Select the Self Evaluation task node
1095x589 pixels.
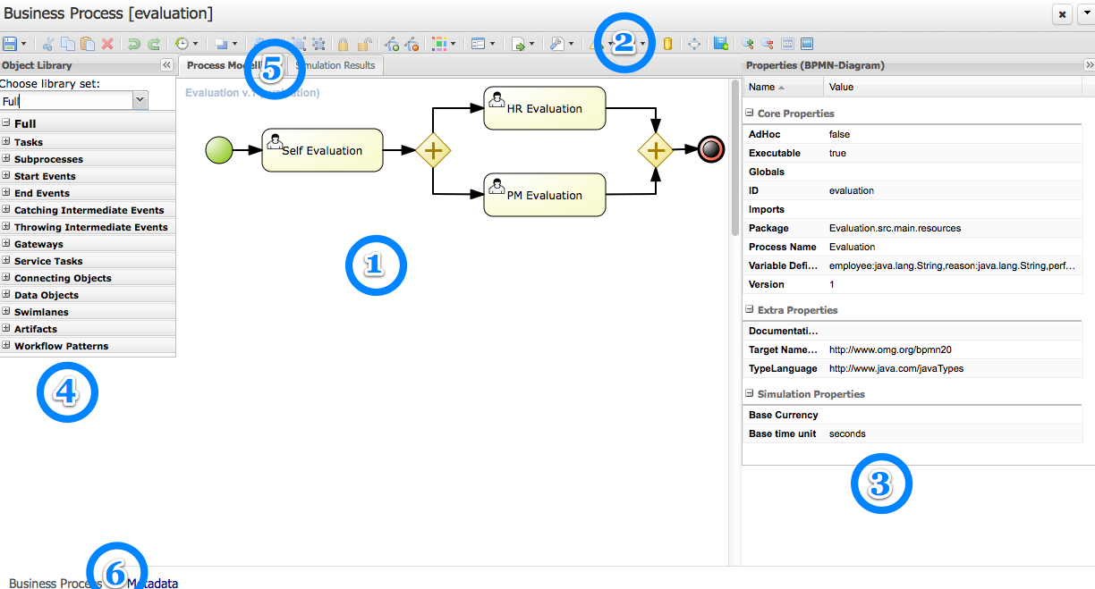tap(322, 150)
